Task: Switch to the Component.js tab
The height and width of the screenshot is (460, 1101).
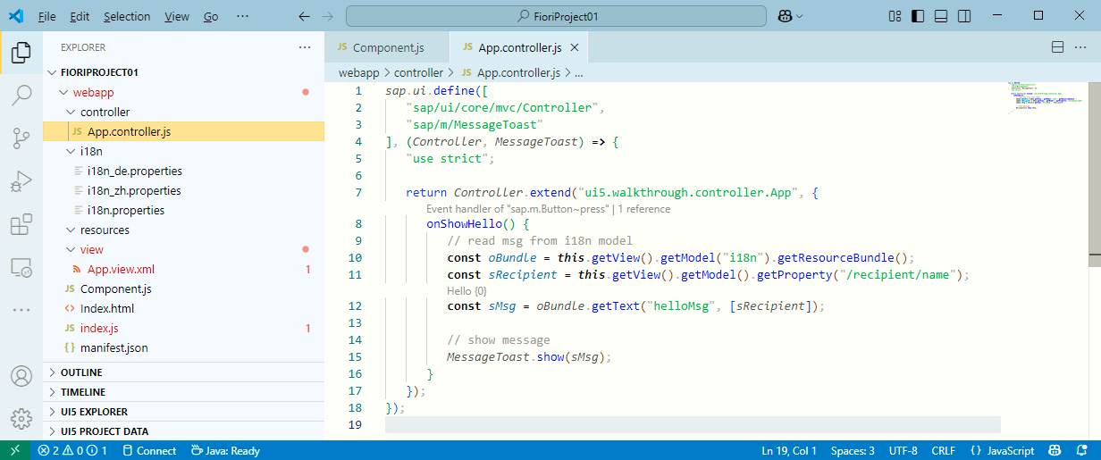Action: (x=387, y=47)
